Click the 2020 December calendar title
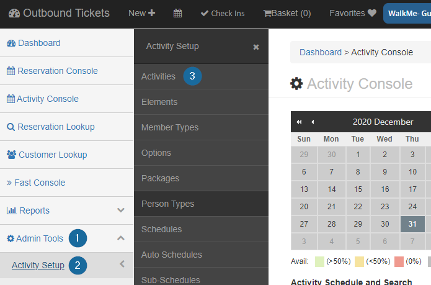The width and height of the screenshot is (431, 285). click(x=383, y=122)
